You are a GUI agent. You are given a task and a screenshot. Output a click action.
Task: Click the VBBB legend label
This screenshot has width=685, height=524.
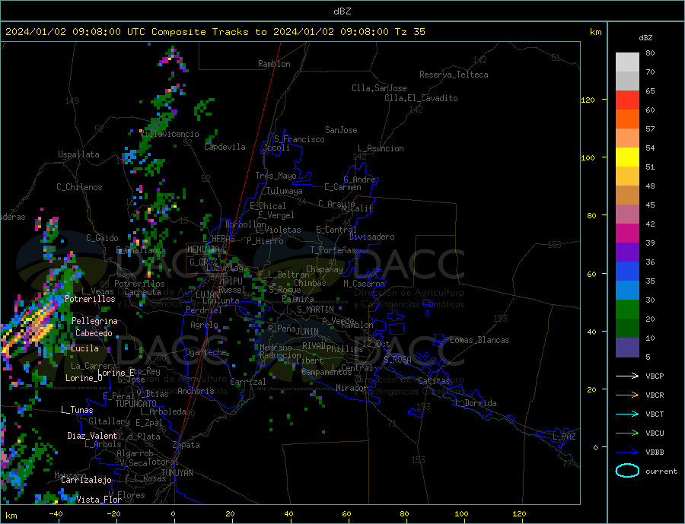click(x=655, y=452)
